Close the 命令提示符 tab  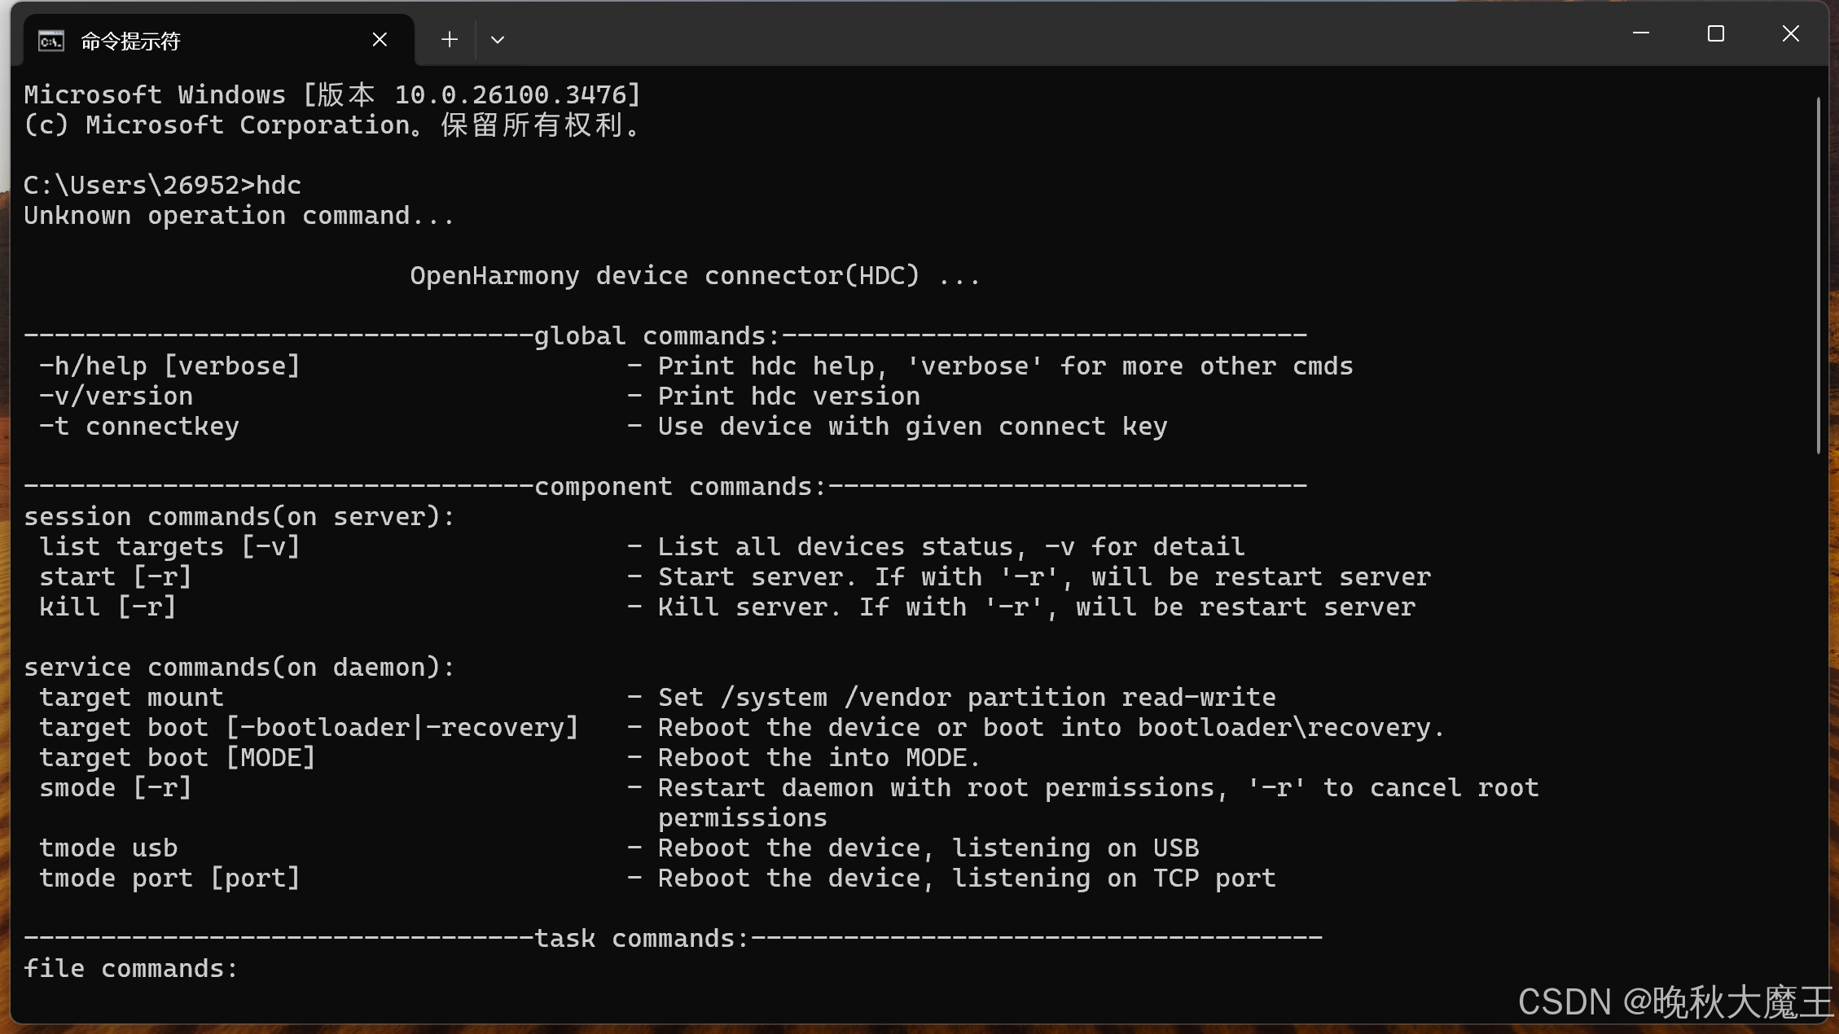(380, 40)
